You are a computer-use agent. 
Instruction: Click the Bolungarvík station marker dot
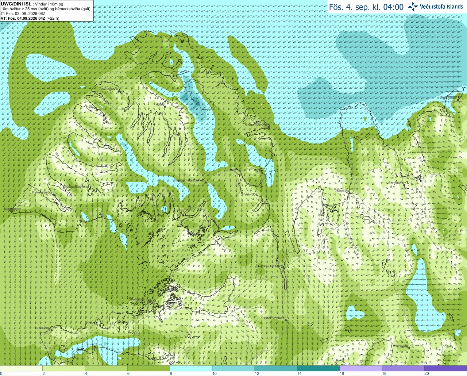coord(119,91)
